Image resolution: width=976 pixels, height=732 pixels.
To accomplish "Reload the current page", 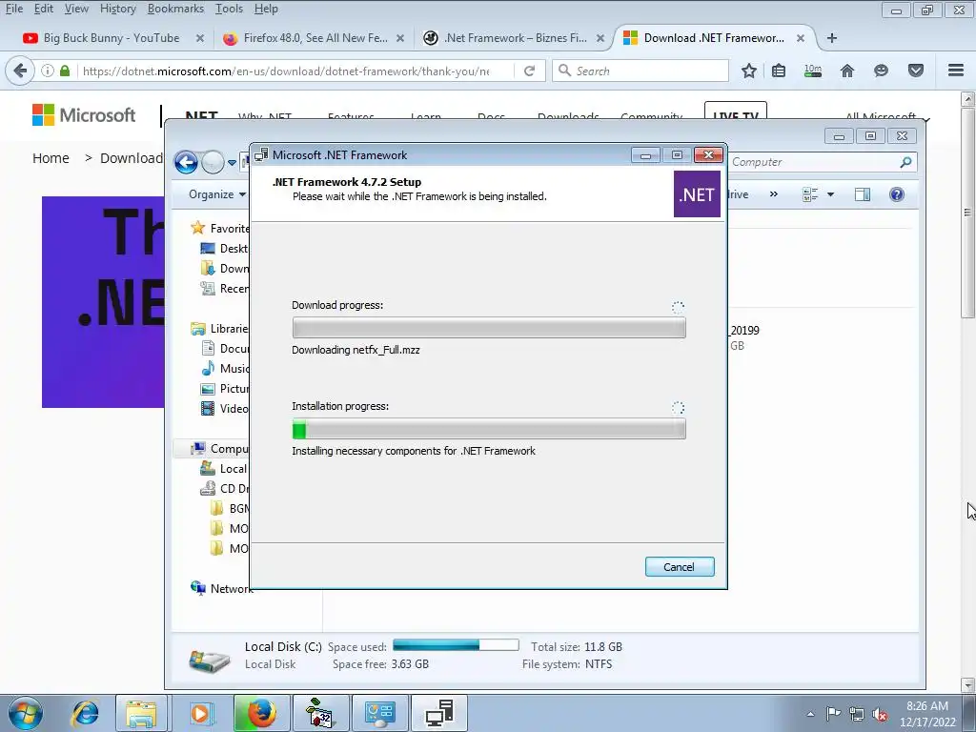I will pos(530,71).
